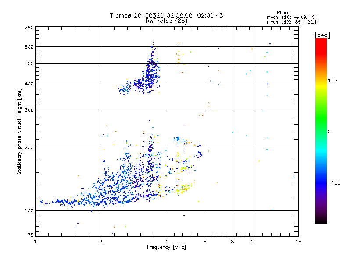Click the small blue point cluster near 5.7 MHz, 185 km

pos(199,154)
